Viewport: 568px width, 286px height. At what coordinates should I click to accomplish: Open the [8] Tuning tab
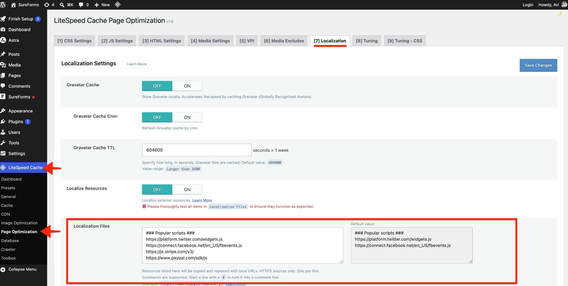pos(367,41)
